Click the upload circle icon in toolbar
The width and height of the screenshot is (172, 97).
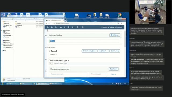(x=69, y=27)
